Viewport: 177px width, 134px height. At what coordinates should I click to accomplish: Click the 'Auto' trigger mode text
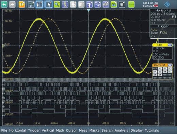(x=154, y=30)
